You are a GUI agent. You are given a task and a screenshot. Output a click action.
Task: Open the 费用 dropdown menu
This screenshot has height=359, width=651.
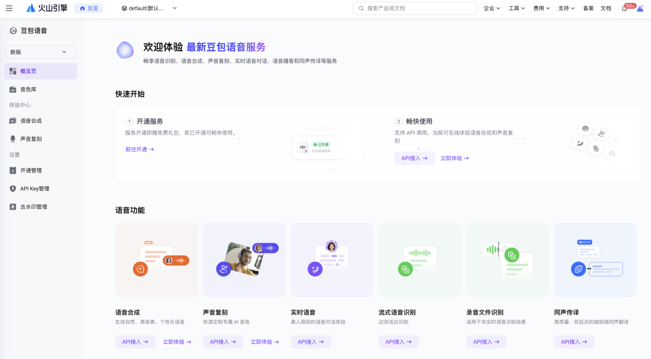[541, 8]
